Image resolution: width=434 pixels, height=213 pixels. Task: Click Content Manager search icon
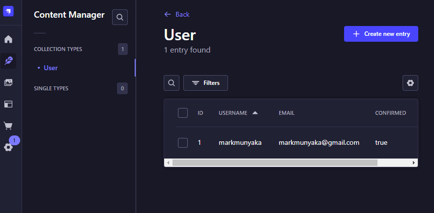(119, 17)
